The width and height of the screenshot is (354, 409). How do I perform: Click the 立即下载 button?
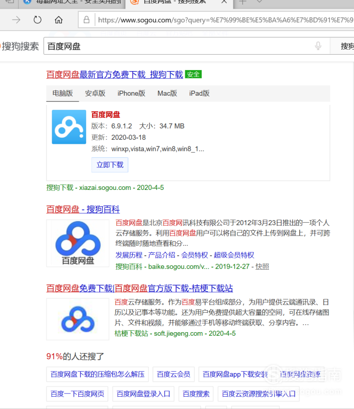(110, 165)
